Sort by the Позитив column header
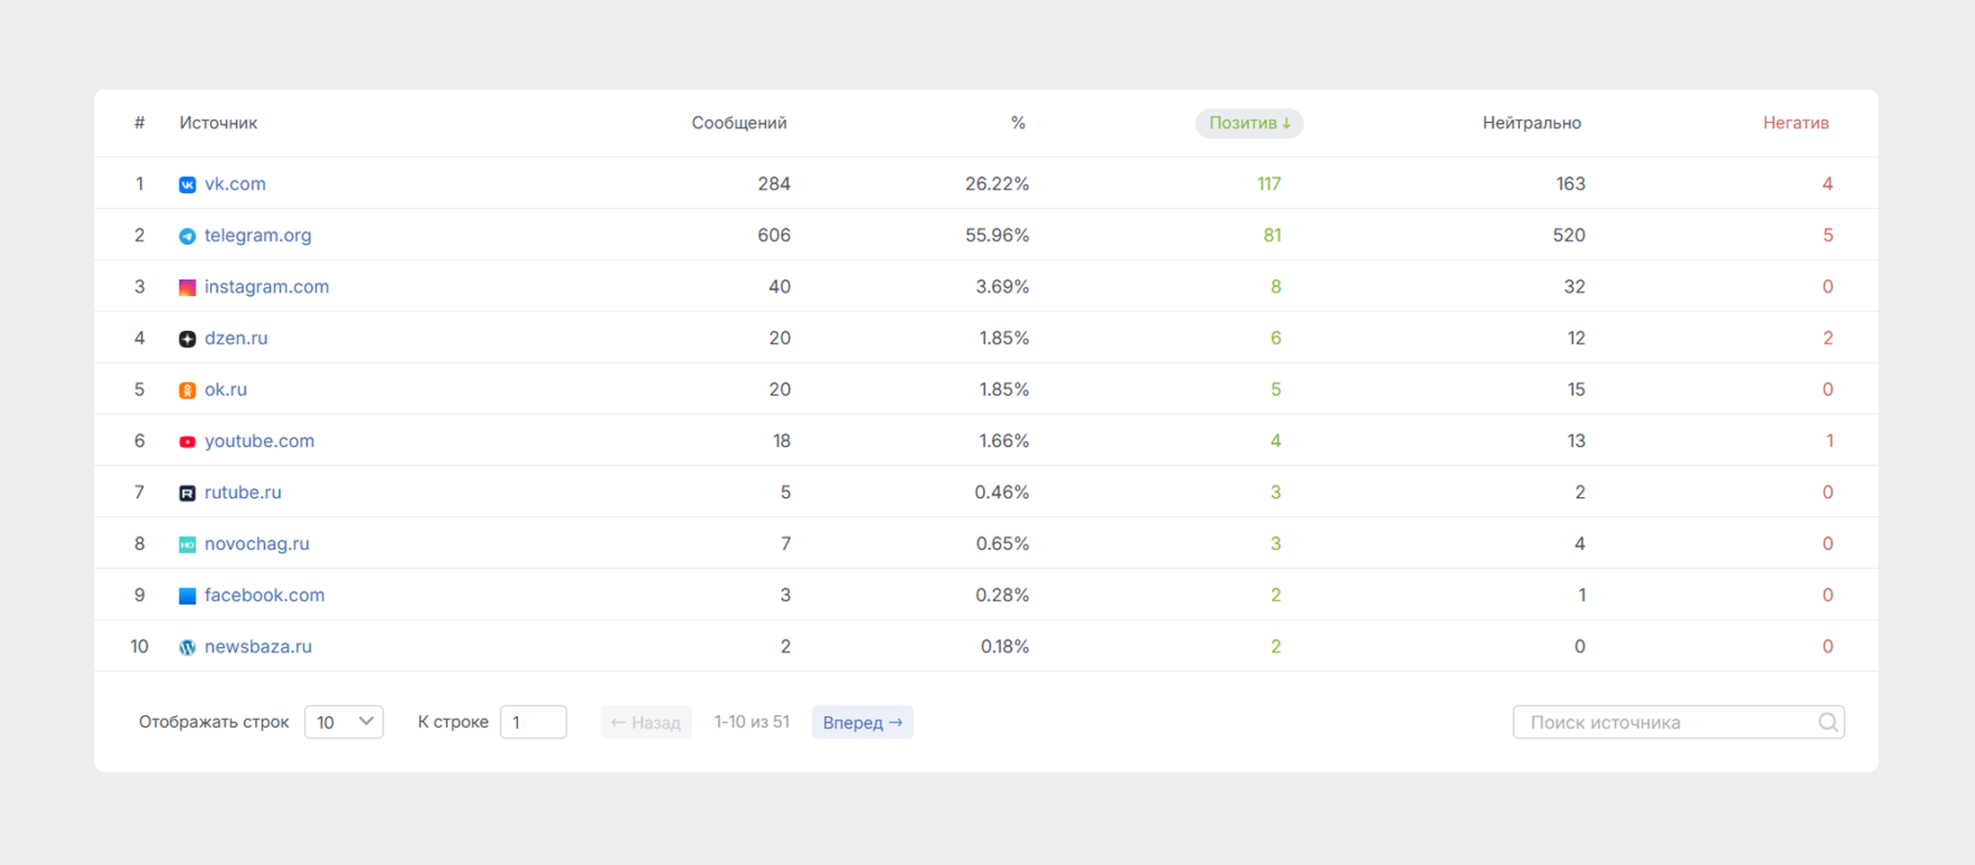1975x865 pixels. (1249, 123)
